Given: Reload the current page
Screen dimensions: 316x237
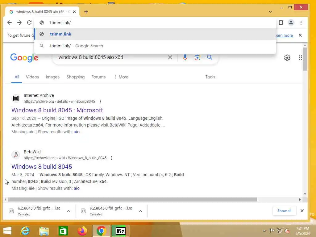Looking at the screenshot, I should [29, 23].
